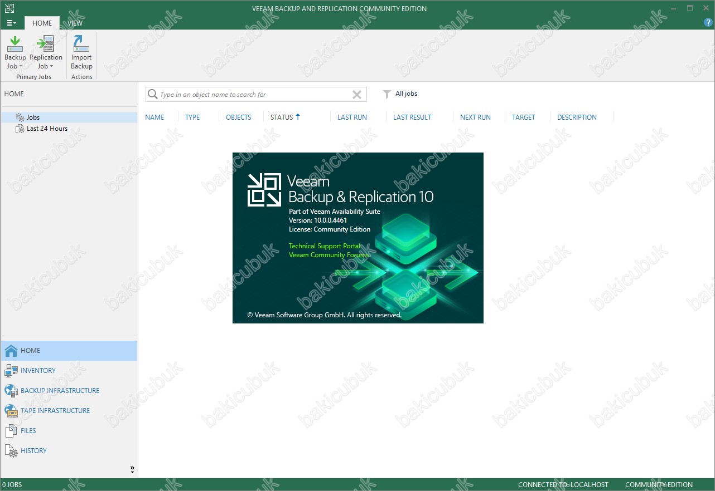Screen dimensions: 715x491
Task: Click in the object name search field
Action: click(255, 95)
